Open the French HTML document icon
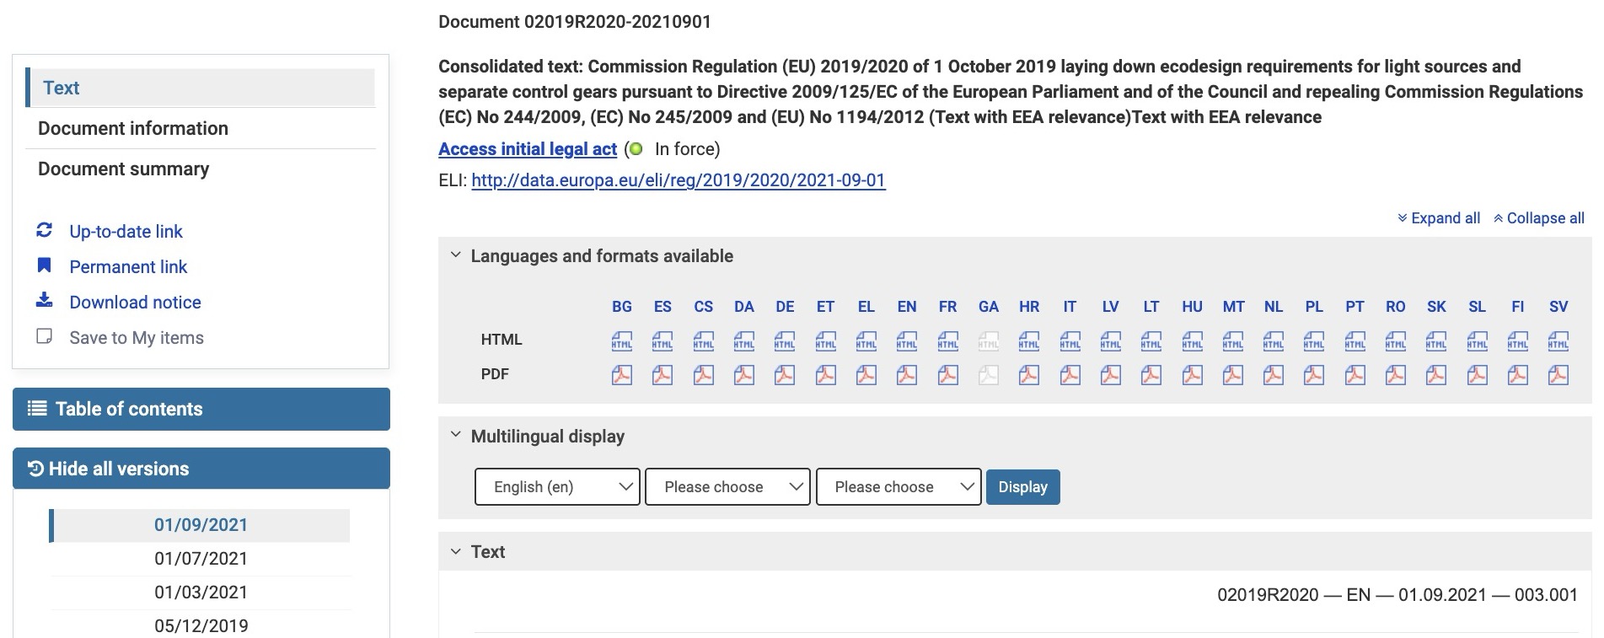Viewport: 1604px width, 638px height. (x=947, y=340)
